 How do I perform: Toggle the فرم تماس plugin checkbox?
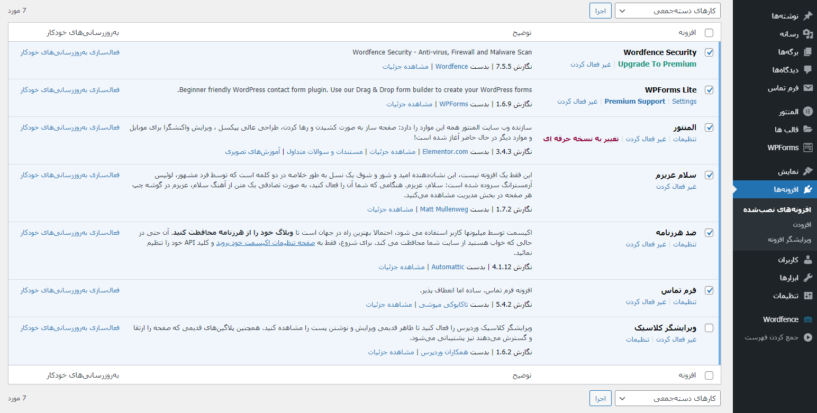709,290
